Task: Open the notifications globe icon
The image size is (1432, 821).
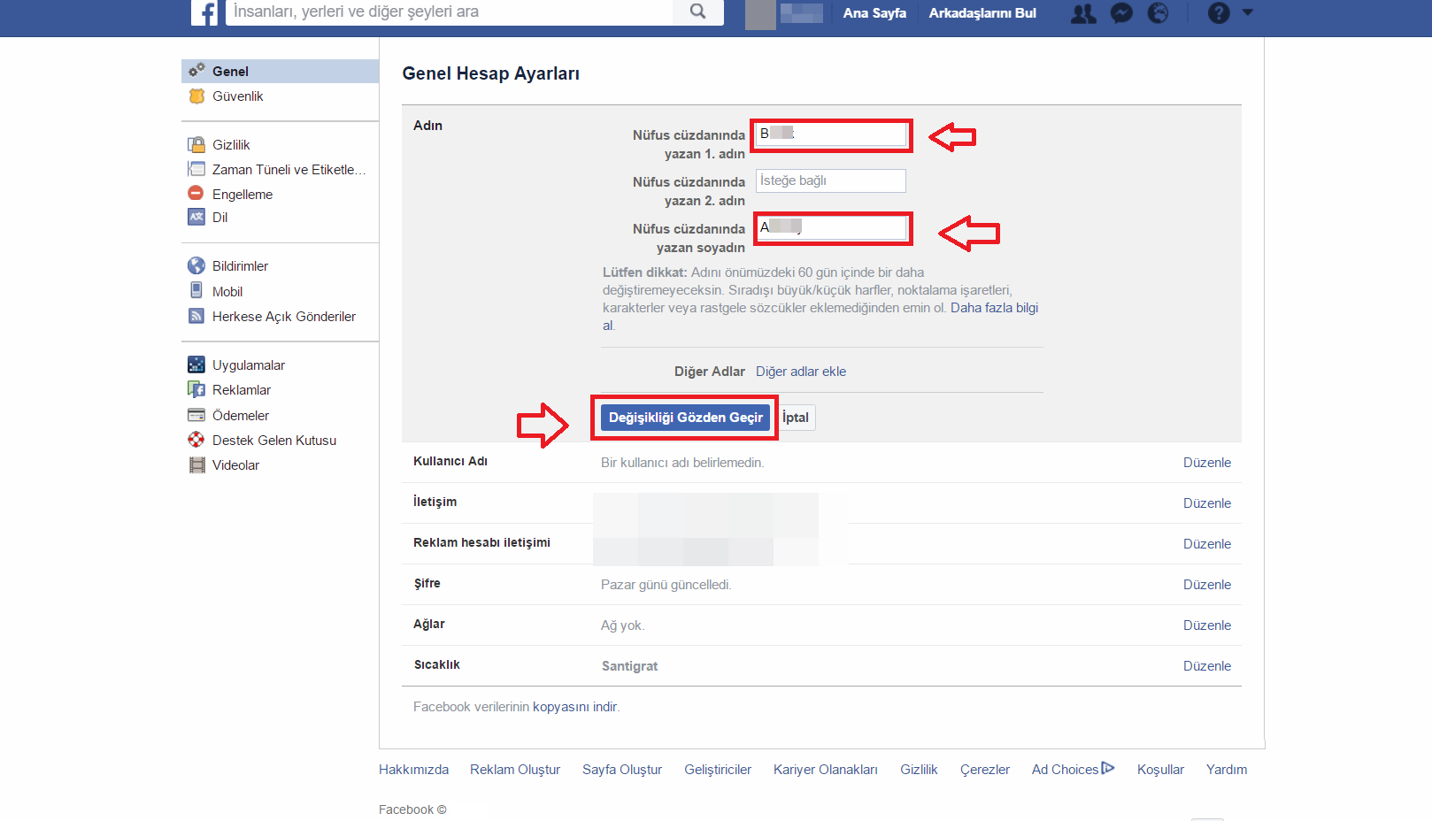Action: click(x=1158, y=13)
